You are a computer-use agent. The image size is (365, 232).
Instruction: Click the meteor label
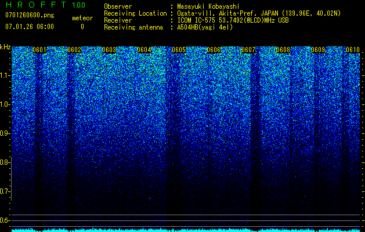pos(82,18)
